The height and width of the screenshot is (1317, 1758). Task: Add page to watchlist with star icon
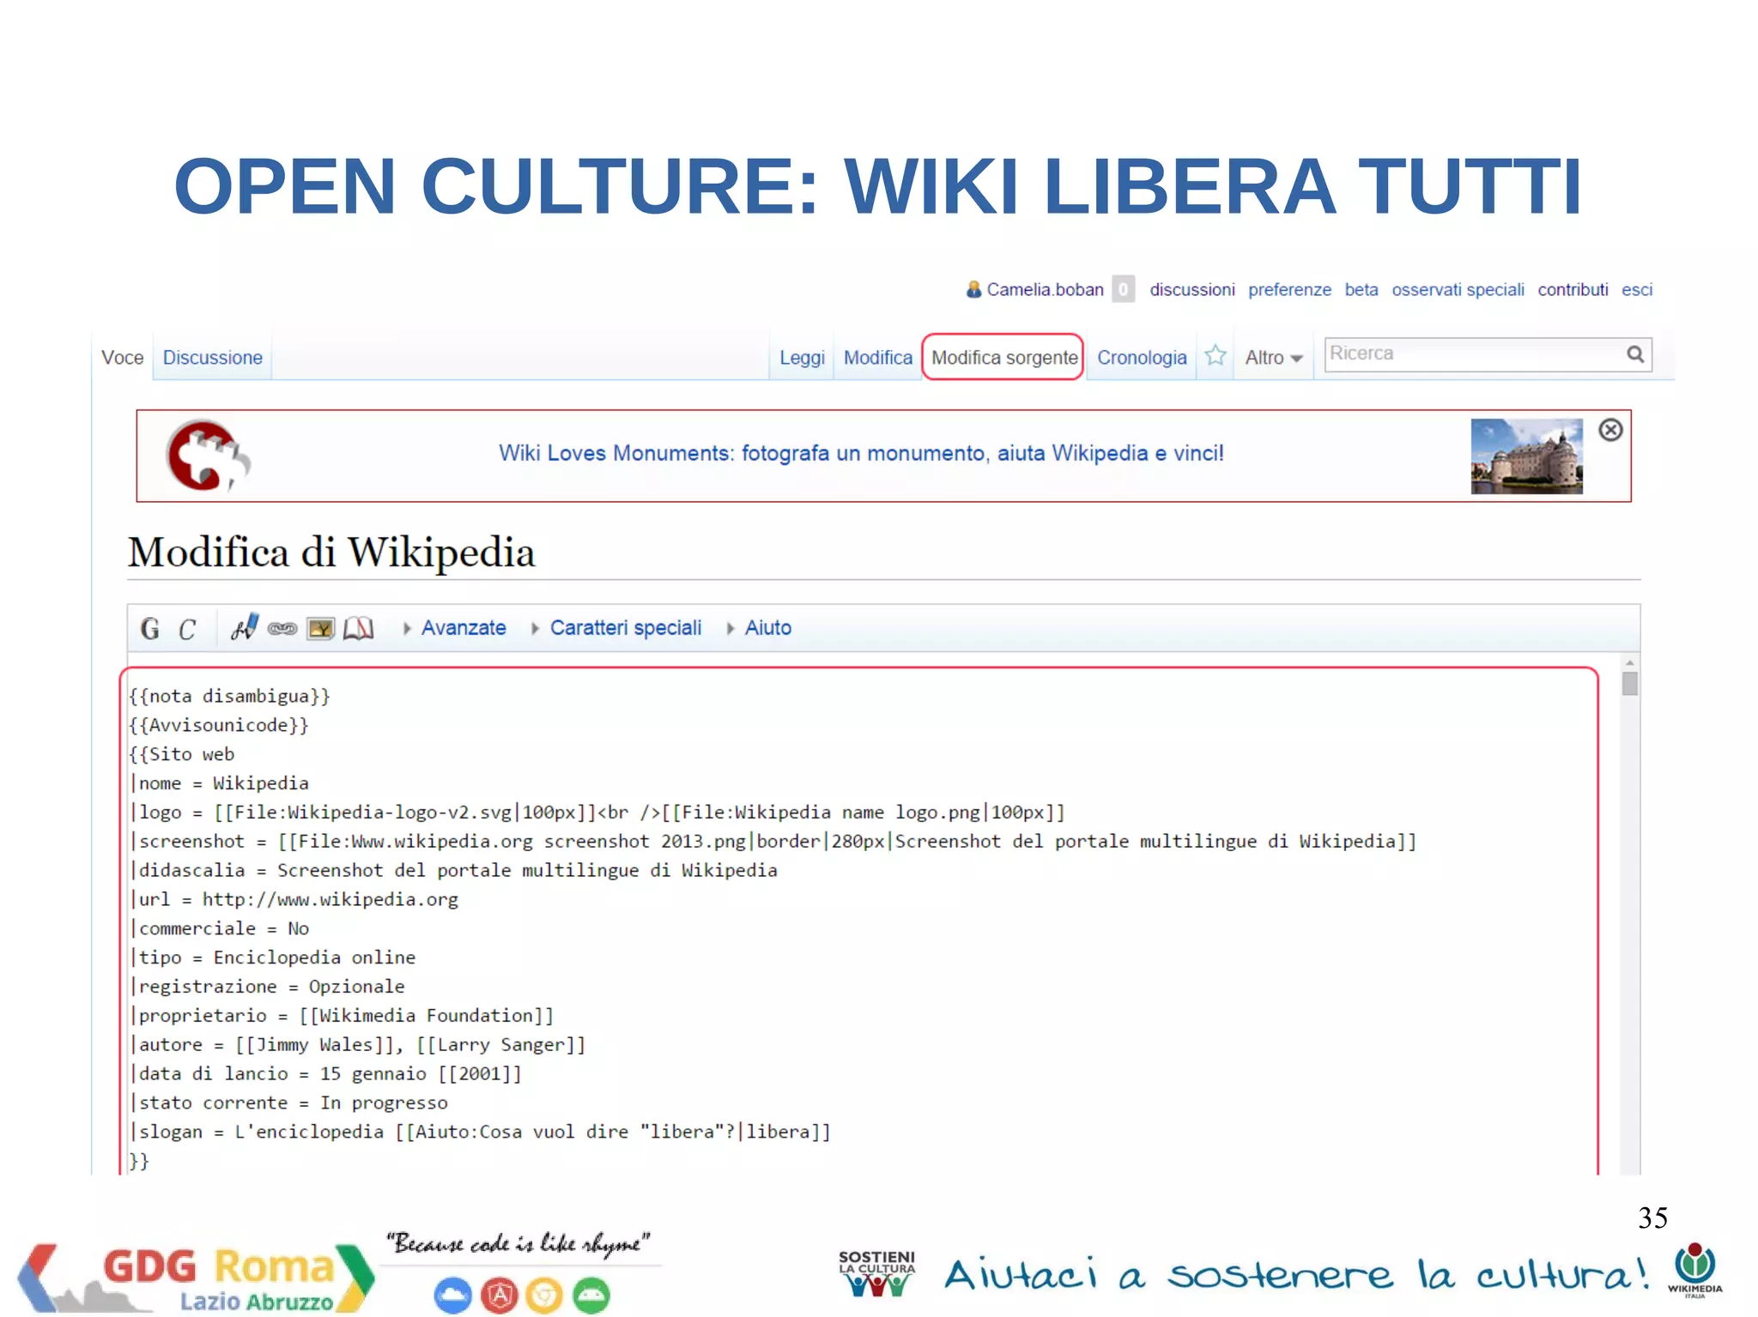1215,355
